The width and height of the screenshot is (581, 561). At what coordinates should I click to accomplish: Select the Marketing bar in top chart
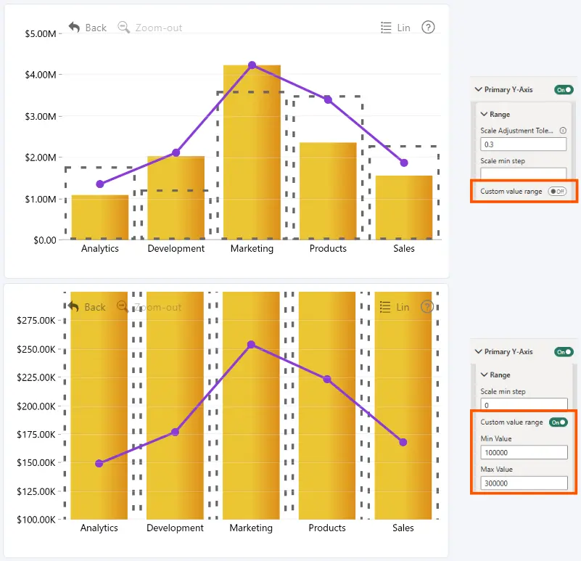click(x=252, y=152)
